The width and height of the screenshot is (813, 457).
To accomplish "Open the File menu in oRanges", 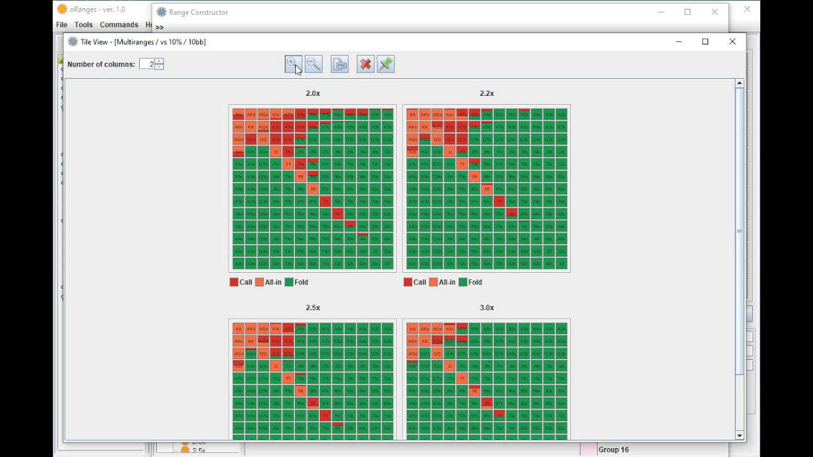I will pyautogui.click(x=62, y=25).
